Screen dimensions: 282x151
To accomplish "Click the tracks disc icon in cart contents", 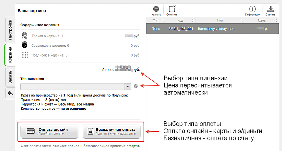I will [25, 36].
